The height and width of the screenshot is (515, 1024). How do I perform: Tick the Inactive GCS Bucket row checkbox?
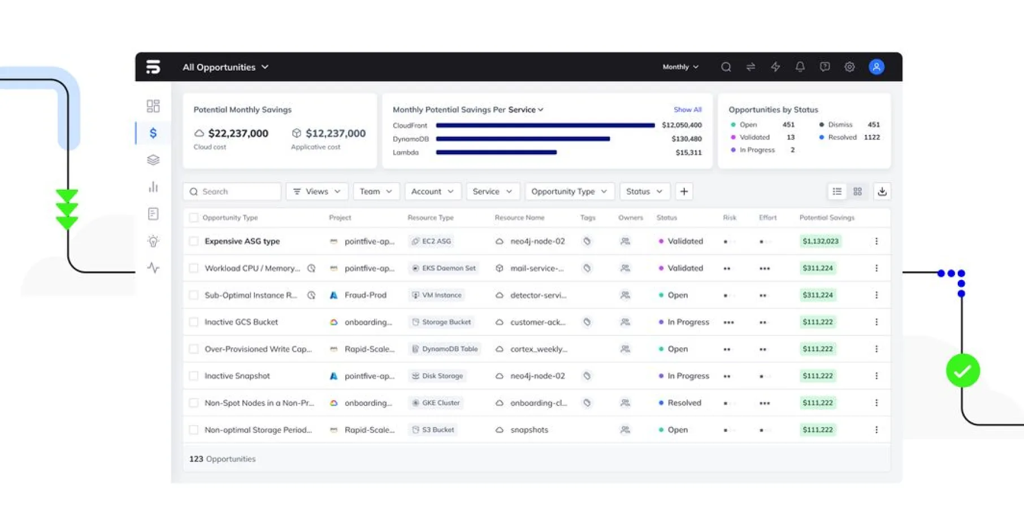click(x=194, y=322)
